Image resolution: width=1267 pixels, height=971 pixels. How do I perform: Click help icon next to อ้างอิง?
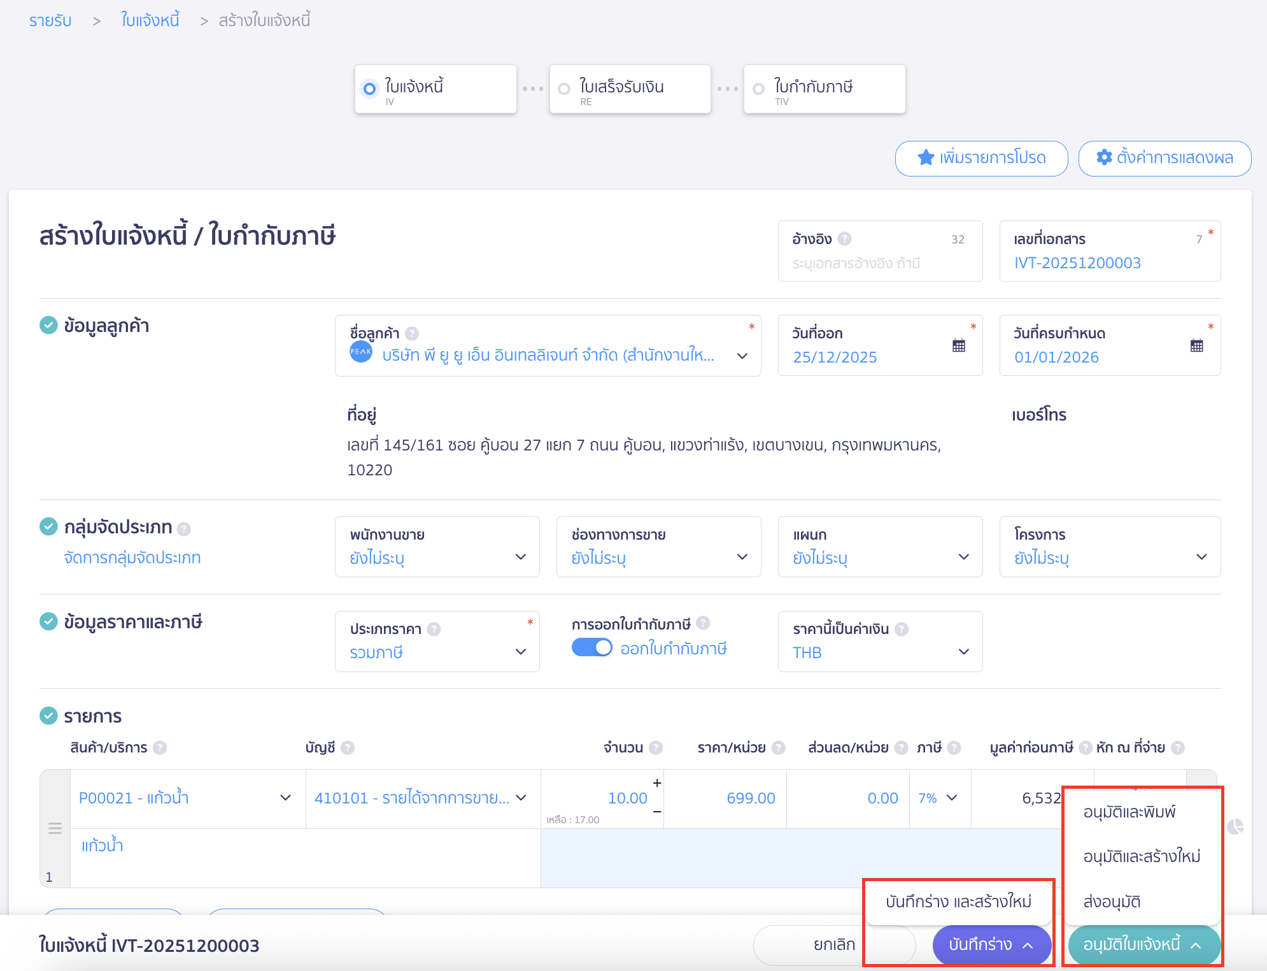pyautogui.click(x=844, y=239)
